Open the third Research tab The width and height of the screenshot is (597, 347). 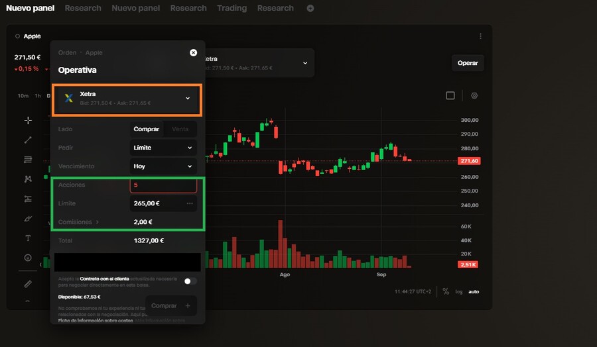tap(275, 9)
